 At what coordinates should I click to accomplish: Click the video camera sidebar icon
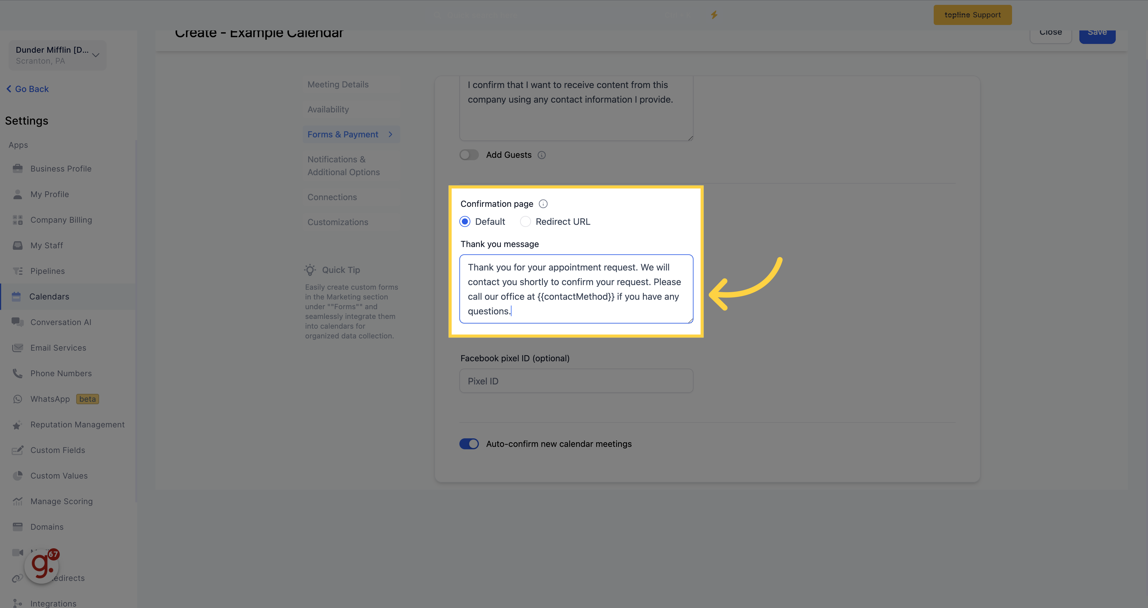pos(17,552)
